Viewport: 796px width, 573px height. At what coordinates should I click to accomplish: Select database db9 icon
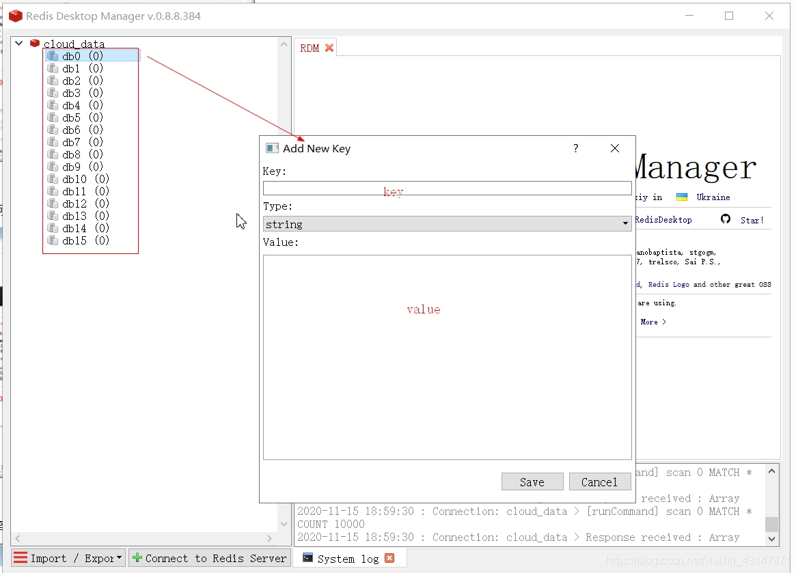coord(53,166)
